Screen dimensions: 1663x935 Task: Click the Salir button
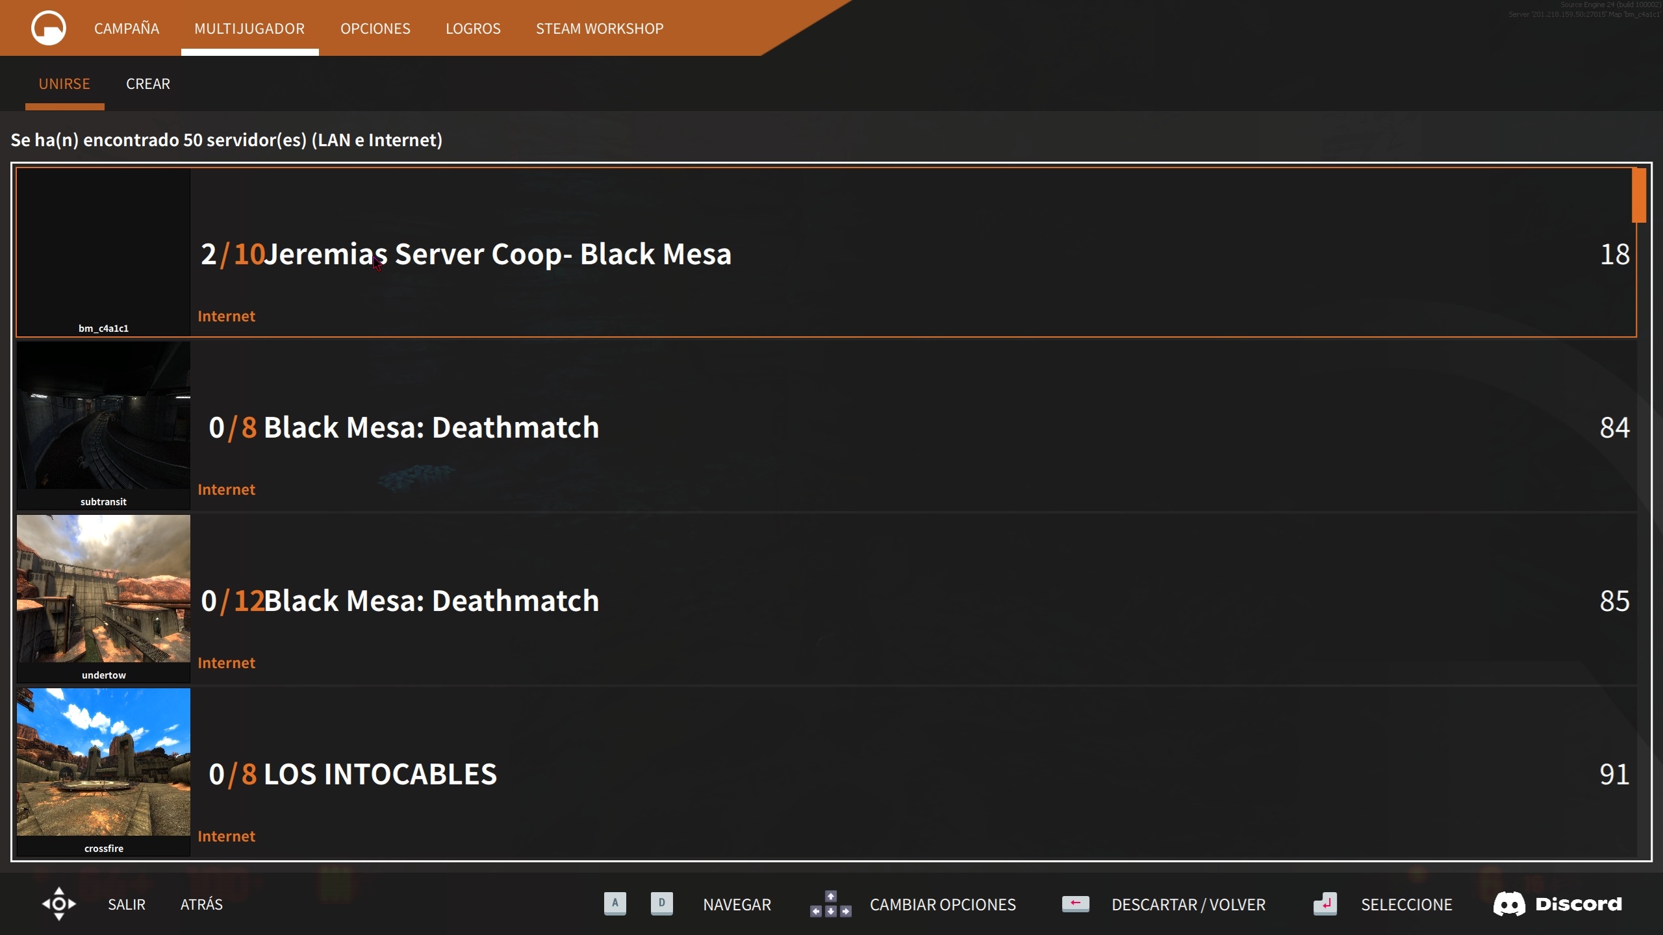(x=127, y=904)
